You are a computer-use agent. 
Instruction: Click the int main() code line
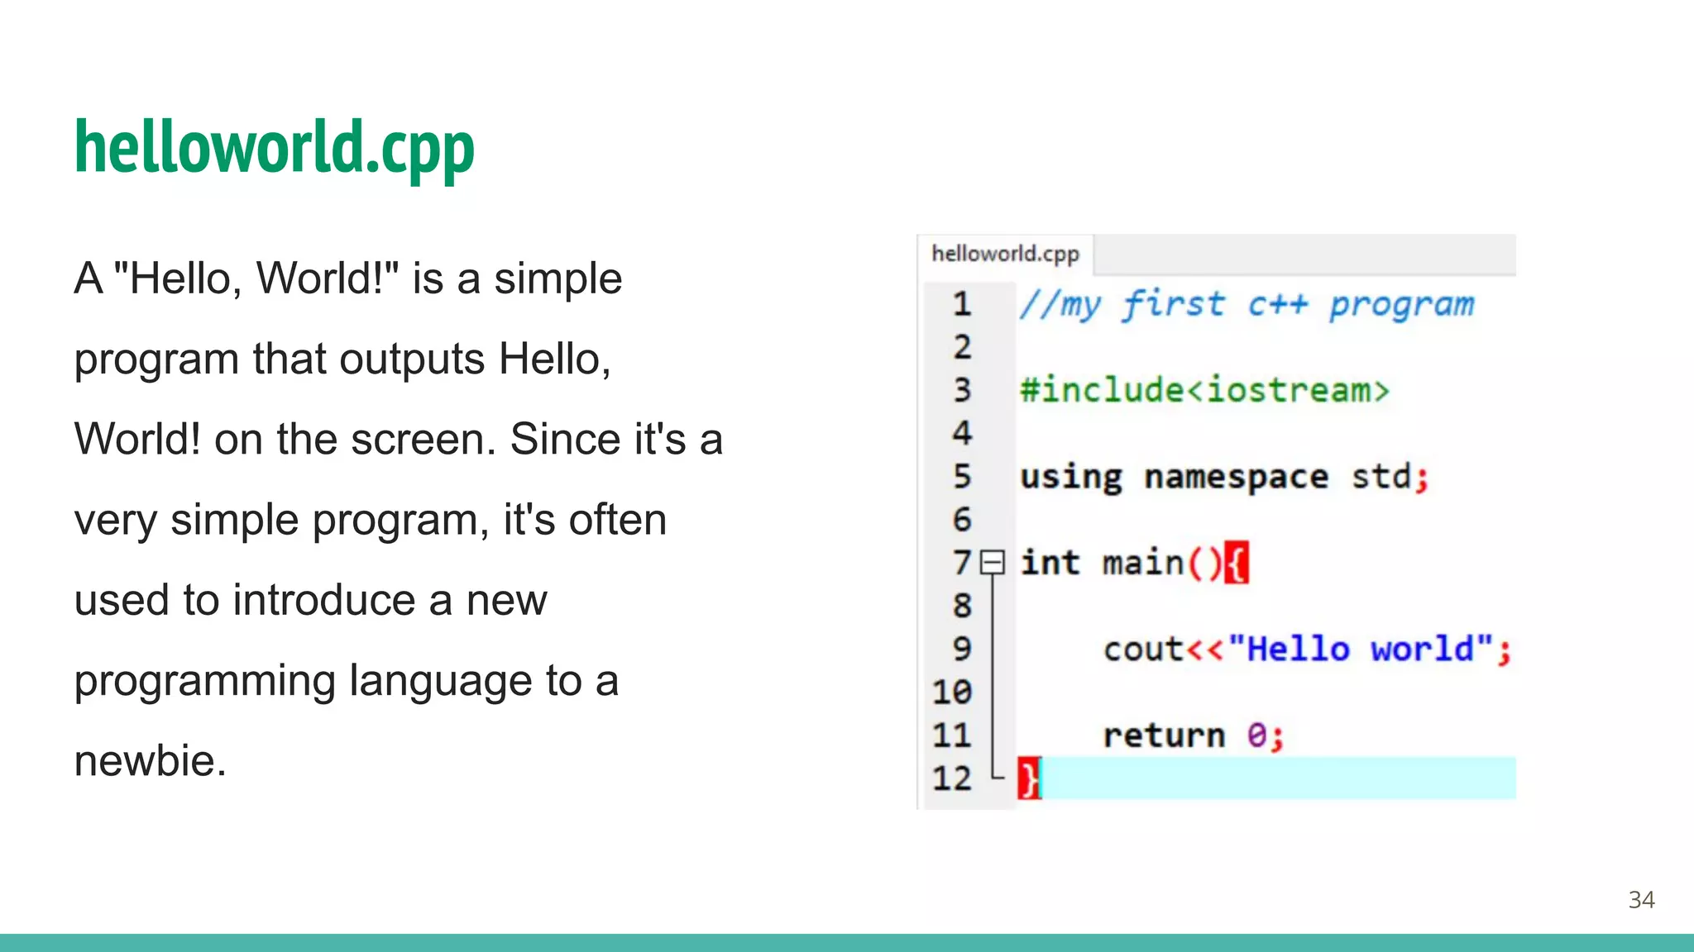(x=1134, y=563)
